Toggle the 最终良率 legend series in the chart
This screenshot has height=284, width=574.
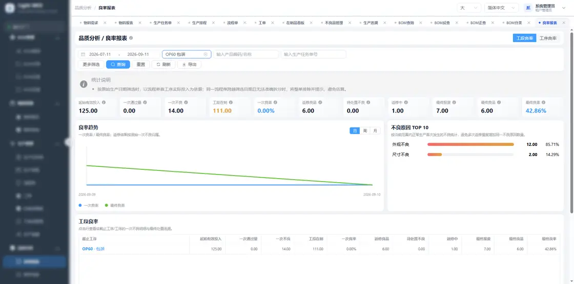coord(115,205)
